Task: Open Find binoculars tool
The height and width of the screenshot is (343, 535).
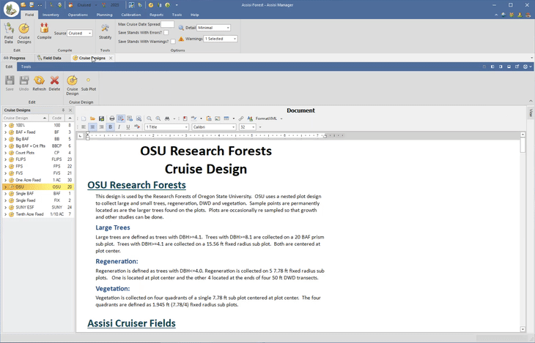Action: [x=167, y=118]
